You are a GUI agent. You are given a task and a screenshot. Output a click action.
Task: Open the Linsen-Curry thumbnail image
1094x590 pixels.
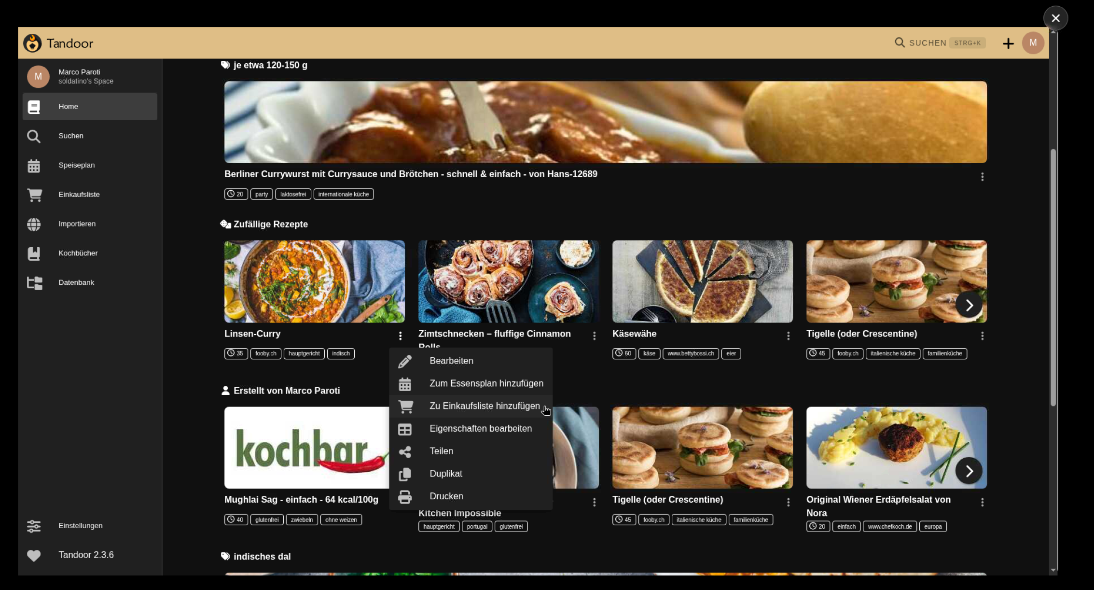(x=315, y=281)
